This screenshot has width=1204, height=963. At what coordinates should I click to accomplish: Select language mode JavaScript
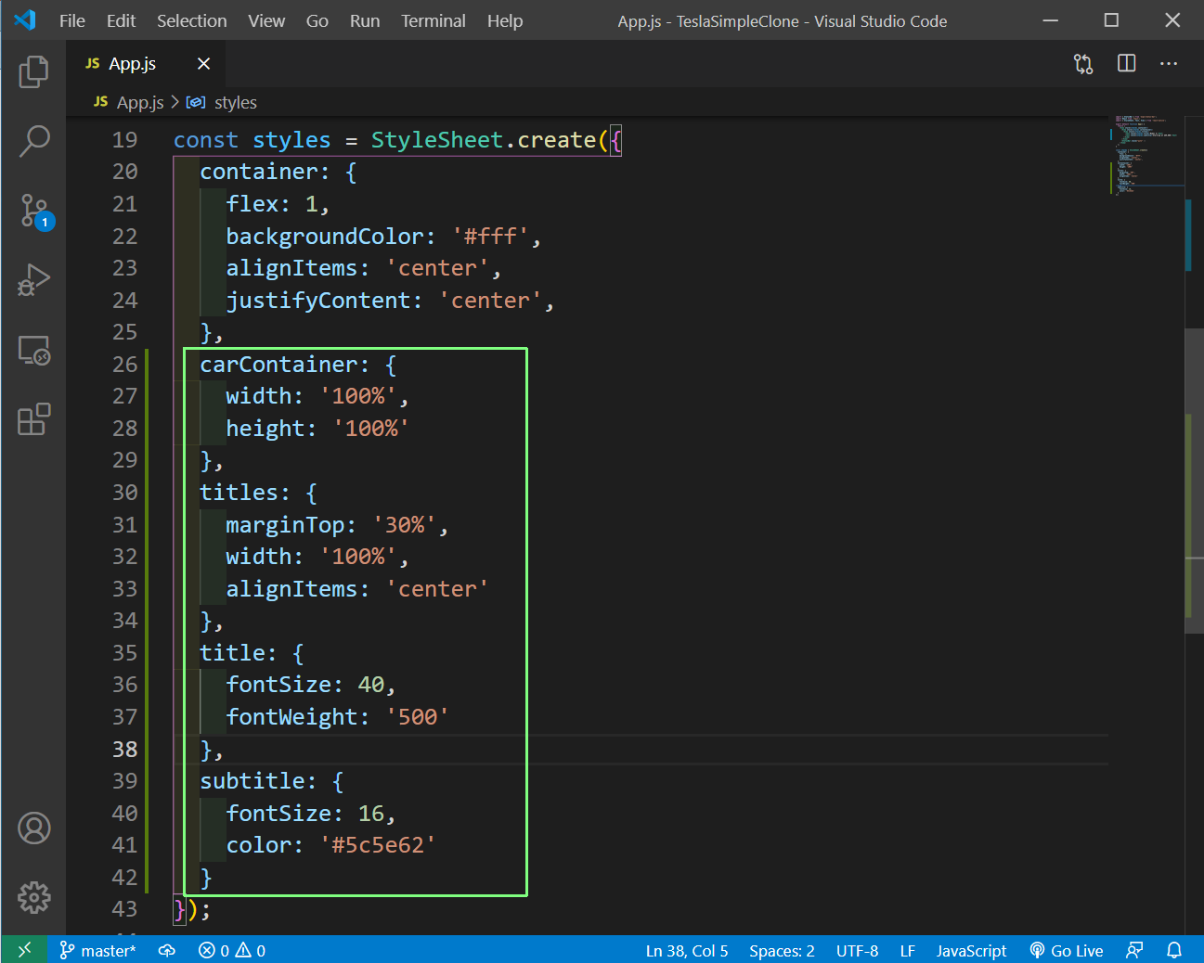(x=971, y=950)
